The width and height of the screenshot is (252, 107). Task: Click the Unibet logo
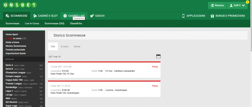[x=20, y=5]
